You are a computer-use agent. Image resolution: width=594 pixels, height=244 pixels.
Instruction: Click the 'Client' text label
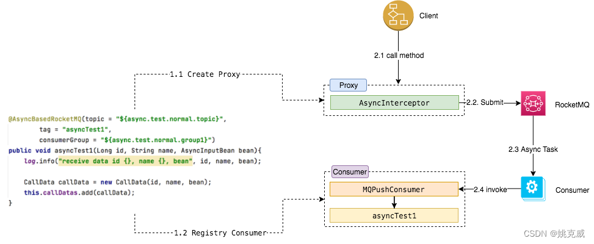click(429, 16)
